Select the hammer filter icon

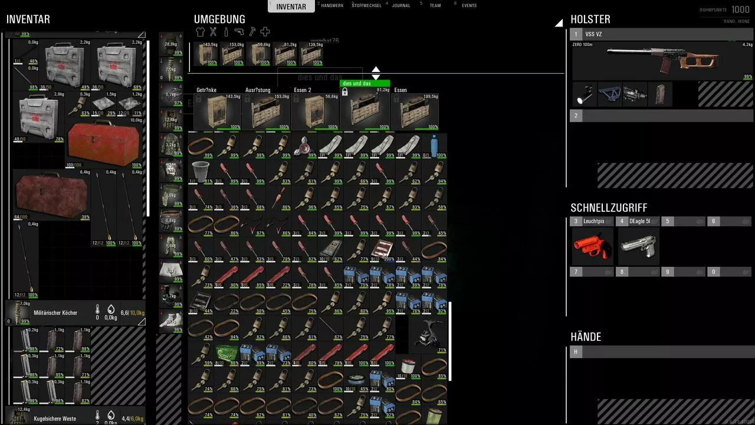coord(252,32)
